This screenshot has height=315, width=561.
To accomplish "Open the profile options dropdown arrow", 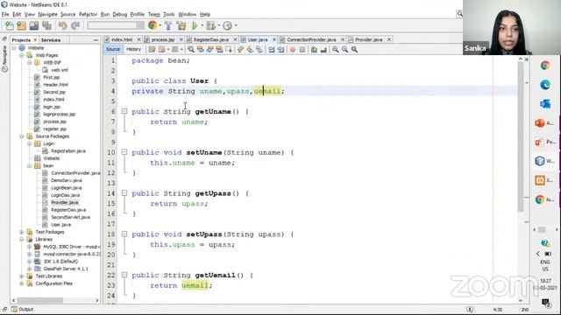I will tap(236, 25).
